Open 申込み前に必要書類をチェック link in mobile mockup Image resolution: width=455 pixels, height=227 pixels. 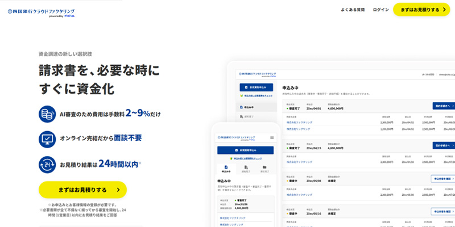[x=248, y=159]
